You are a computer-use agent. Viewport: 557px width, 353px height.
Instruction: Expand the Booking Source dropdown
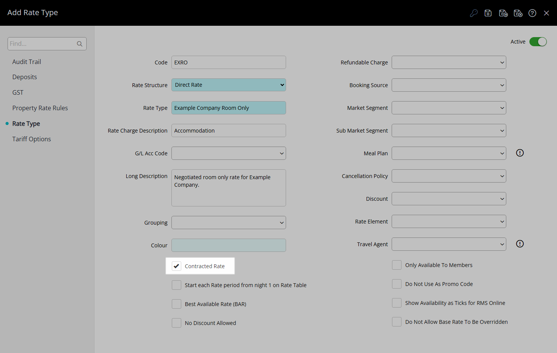pos(449,85)
